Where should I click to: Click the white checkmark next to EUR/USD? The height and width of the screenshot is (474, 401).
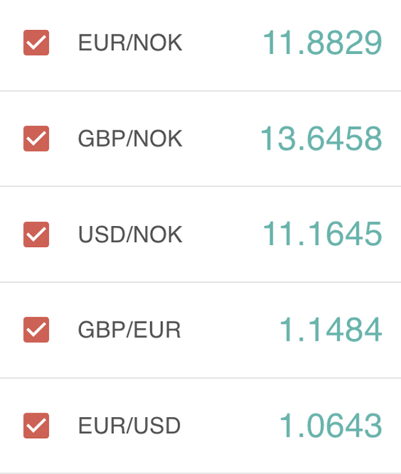tap(36, 426)
